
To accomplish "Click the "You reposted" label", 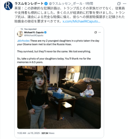I will pos(30,29).
